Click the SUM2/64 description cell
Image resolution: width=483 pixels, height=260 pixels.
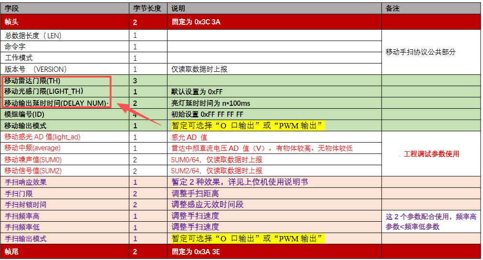click(x=274, y=170)
